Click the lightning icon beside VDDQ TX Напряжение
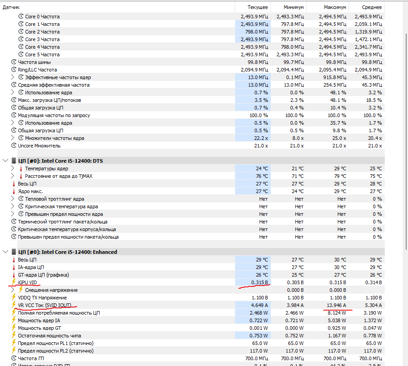This screenshot has width=408, height=366. click(x=14, y=297)
